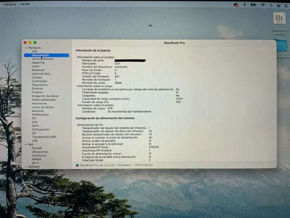Select Ethernet in sidebar

(x=38, y=89)
